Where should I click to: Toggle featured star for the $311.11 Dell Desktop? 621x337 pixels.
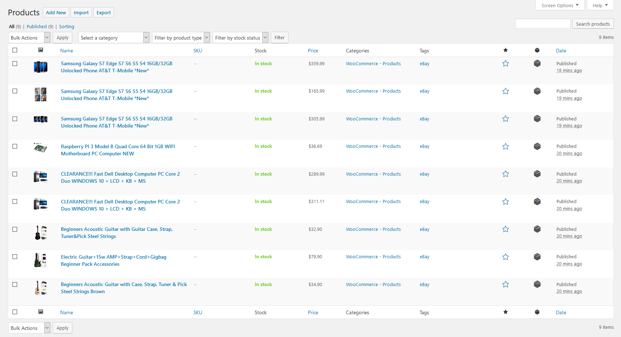[505, 202]
